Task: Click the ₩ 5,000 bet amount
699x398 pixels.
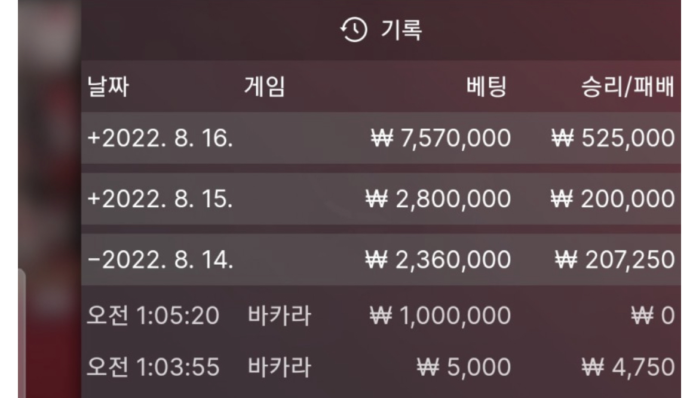Action: coord(464,366)
